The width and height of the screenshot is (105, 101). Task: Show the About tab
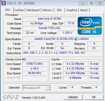tap(84, 10)
